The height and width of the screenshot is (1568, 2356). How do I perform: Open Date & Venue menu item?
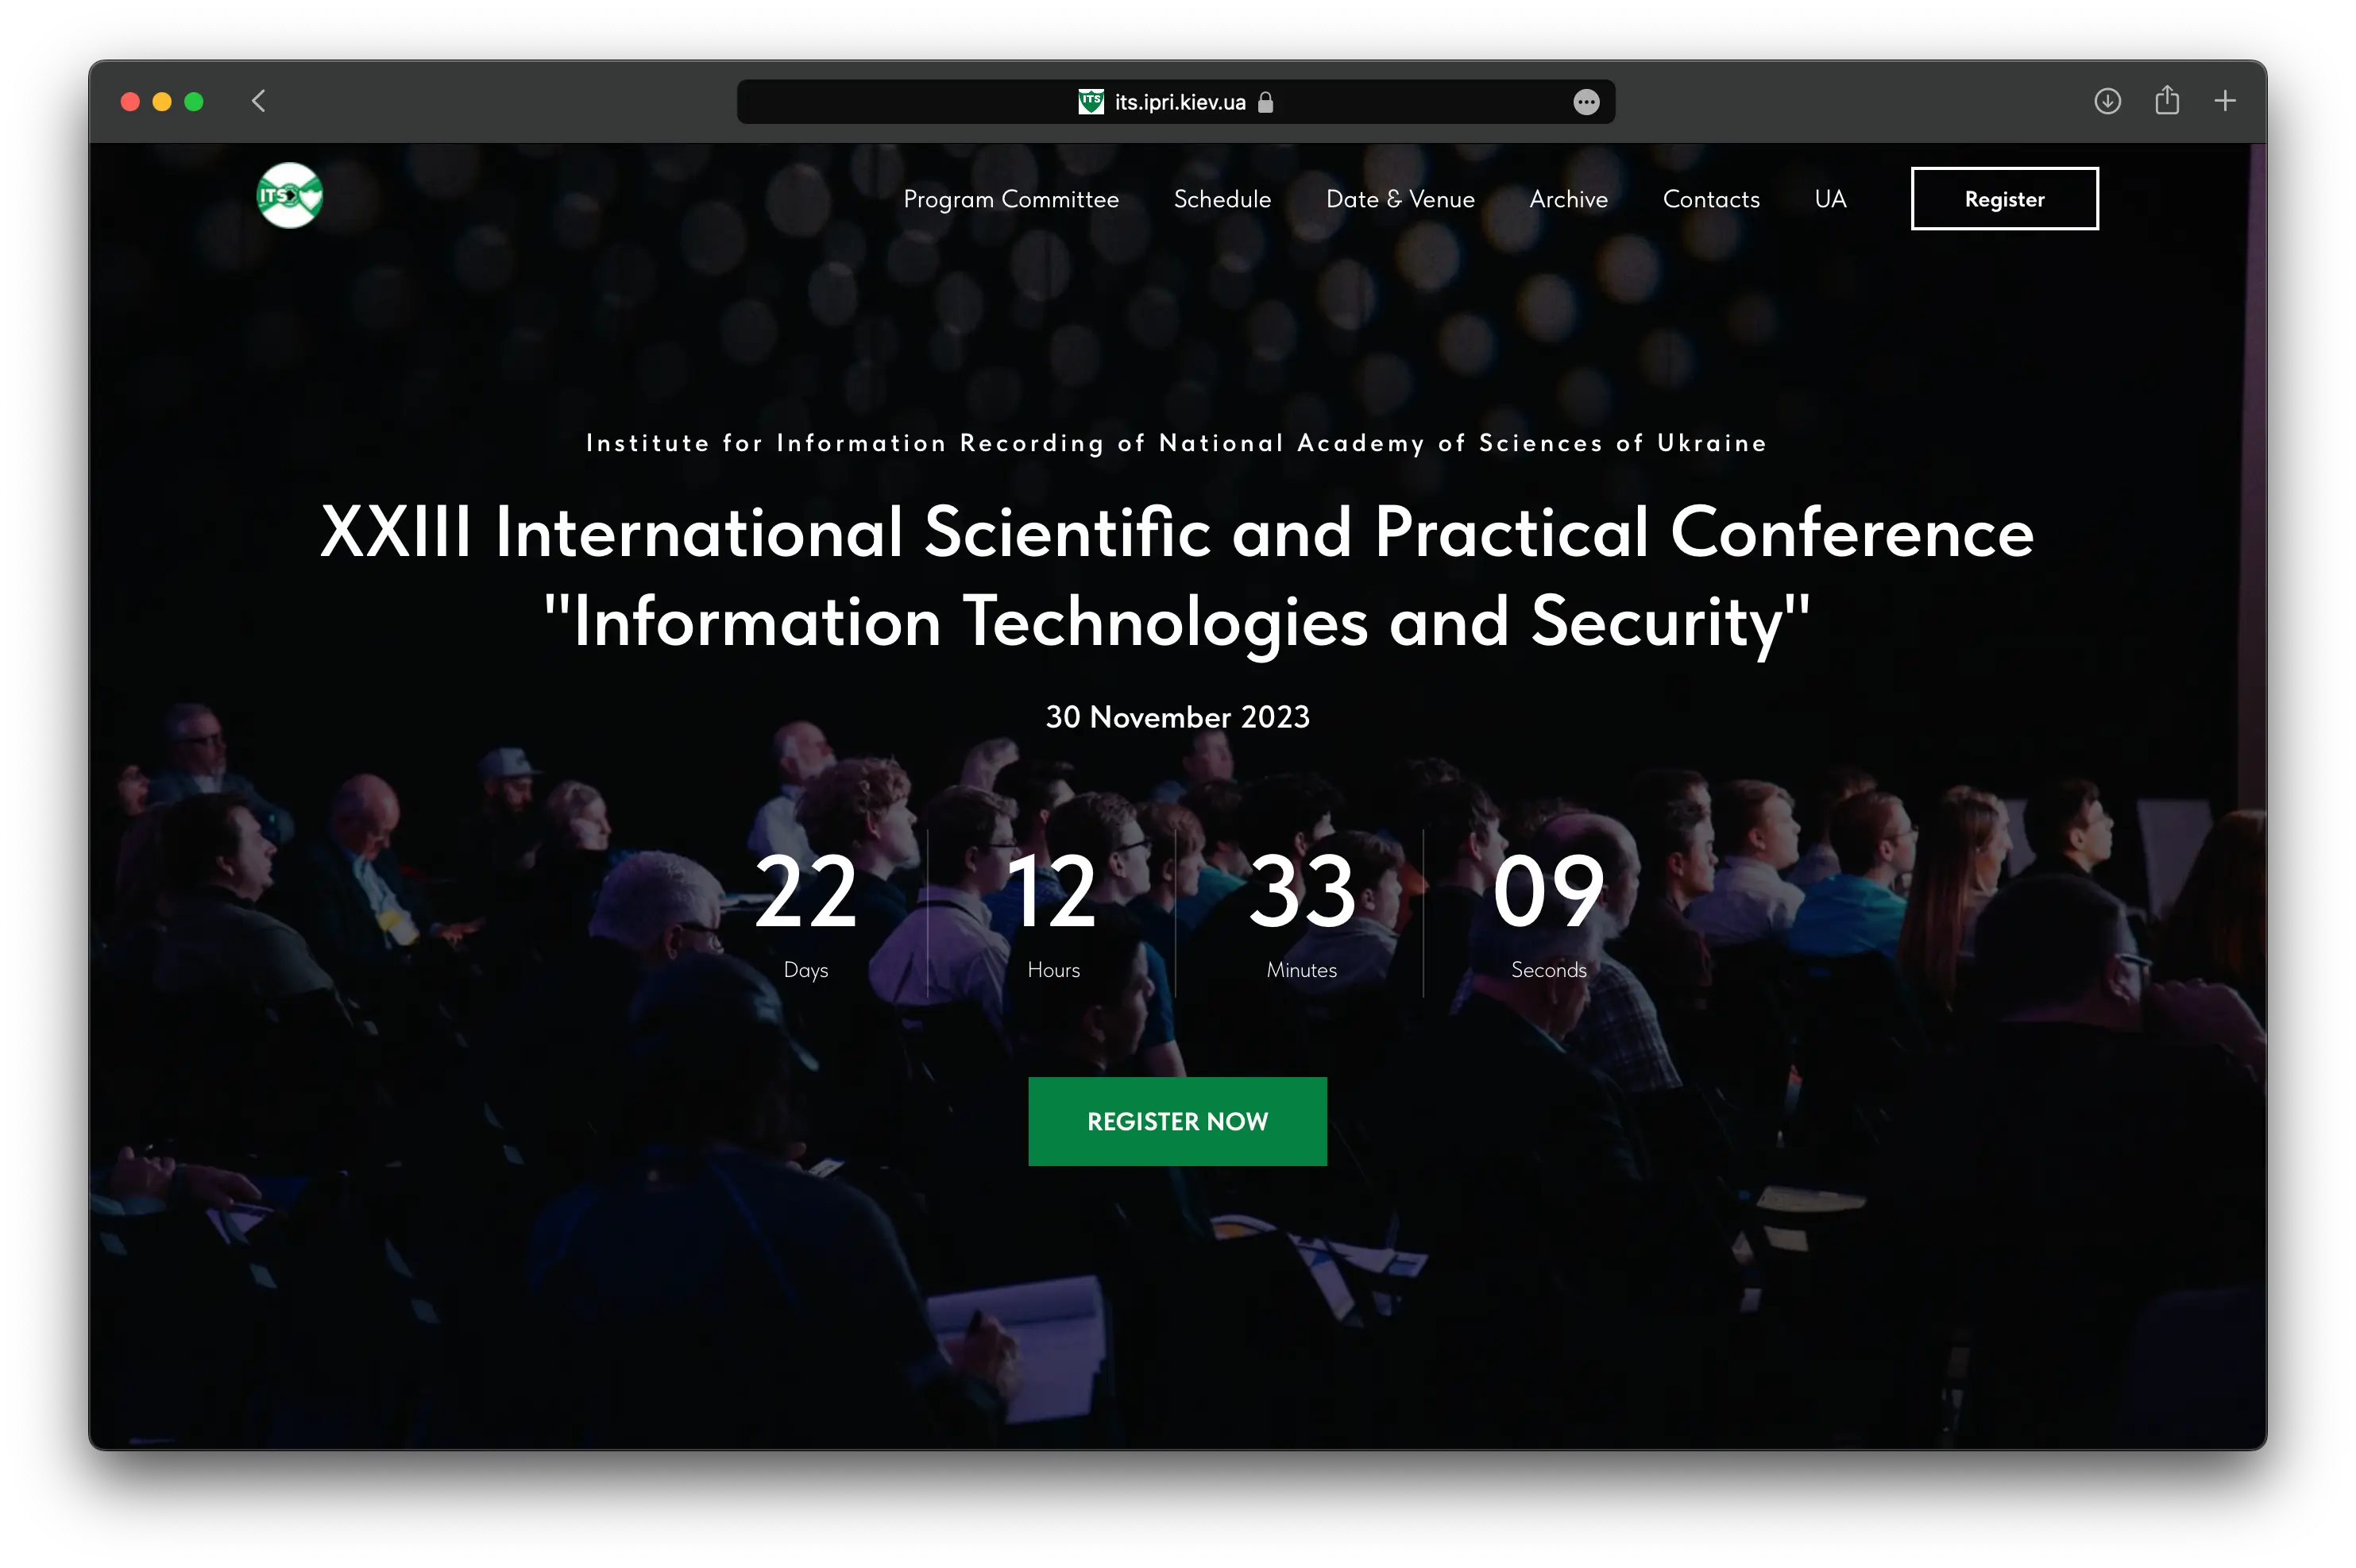pyautogui.click(x=1399, y=199)
